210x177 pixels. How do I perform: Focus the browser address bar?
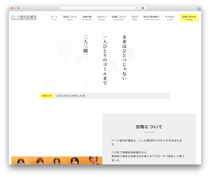click(99, 8)
